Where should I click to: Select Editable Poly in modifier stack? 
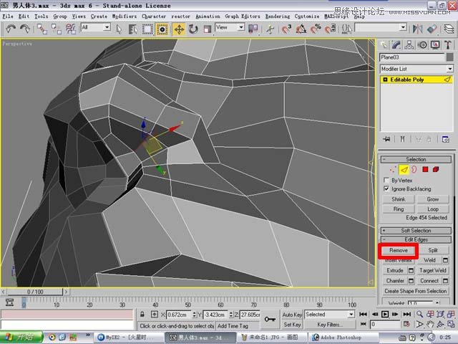(416, 80)
